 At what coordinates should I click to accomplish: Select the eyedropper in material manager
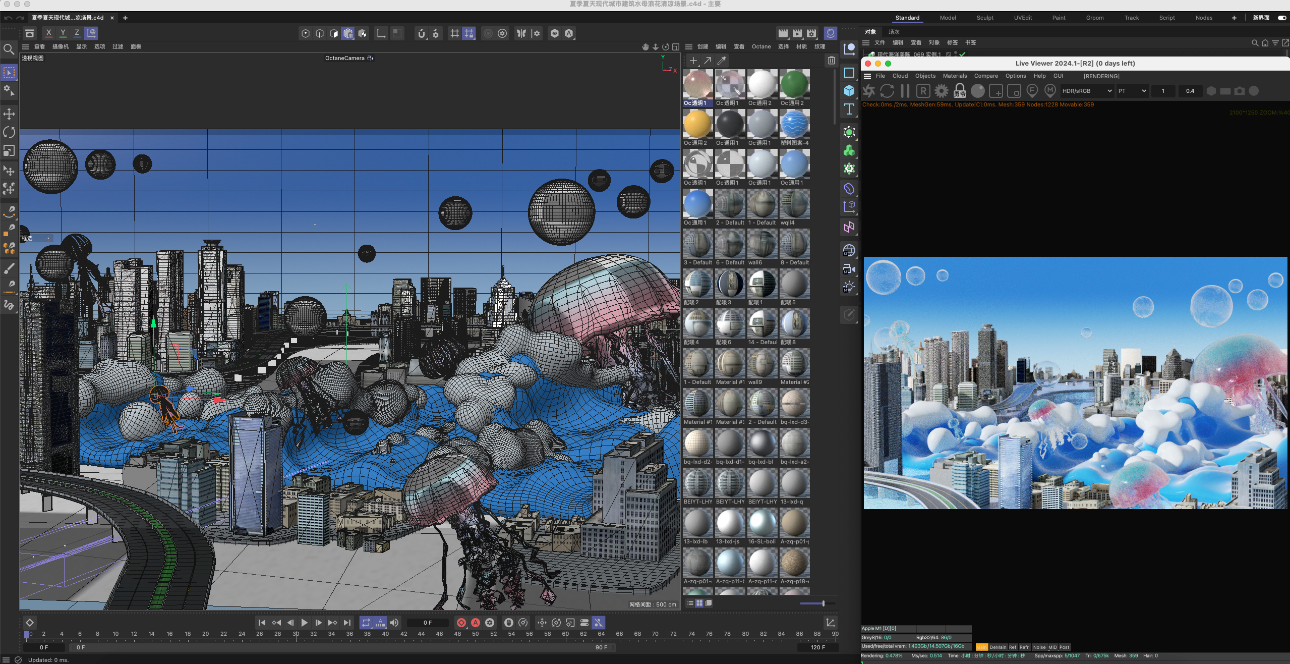click(721, 61)
